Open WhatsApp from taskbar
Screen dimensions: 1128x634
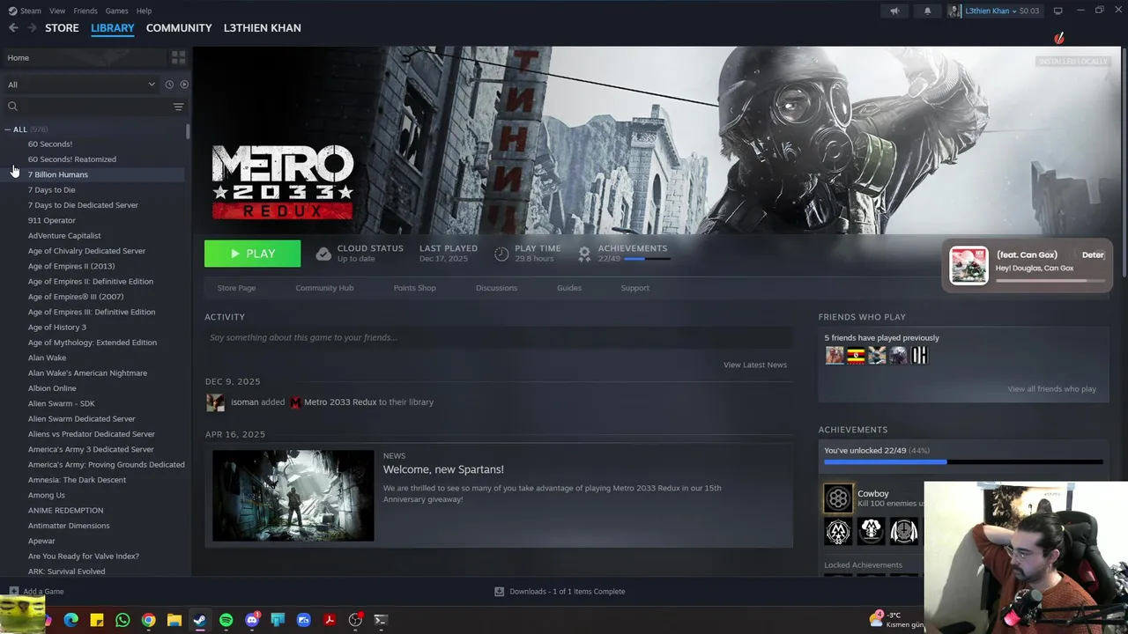[122, 620]
